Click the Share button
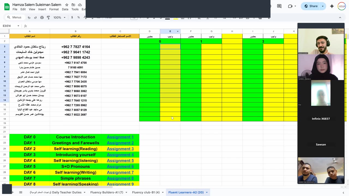Viewport: 349px width, 196px height. click(x=310, y=6)
